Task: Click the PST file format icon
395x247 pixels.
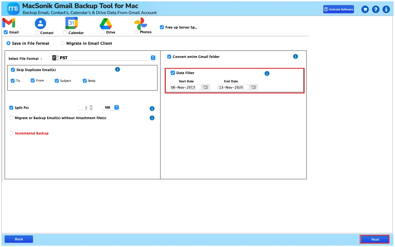Action: [55, 58]
